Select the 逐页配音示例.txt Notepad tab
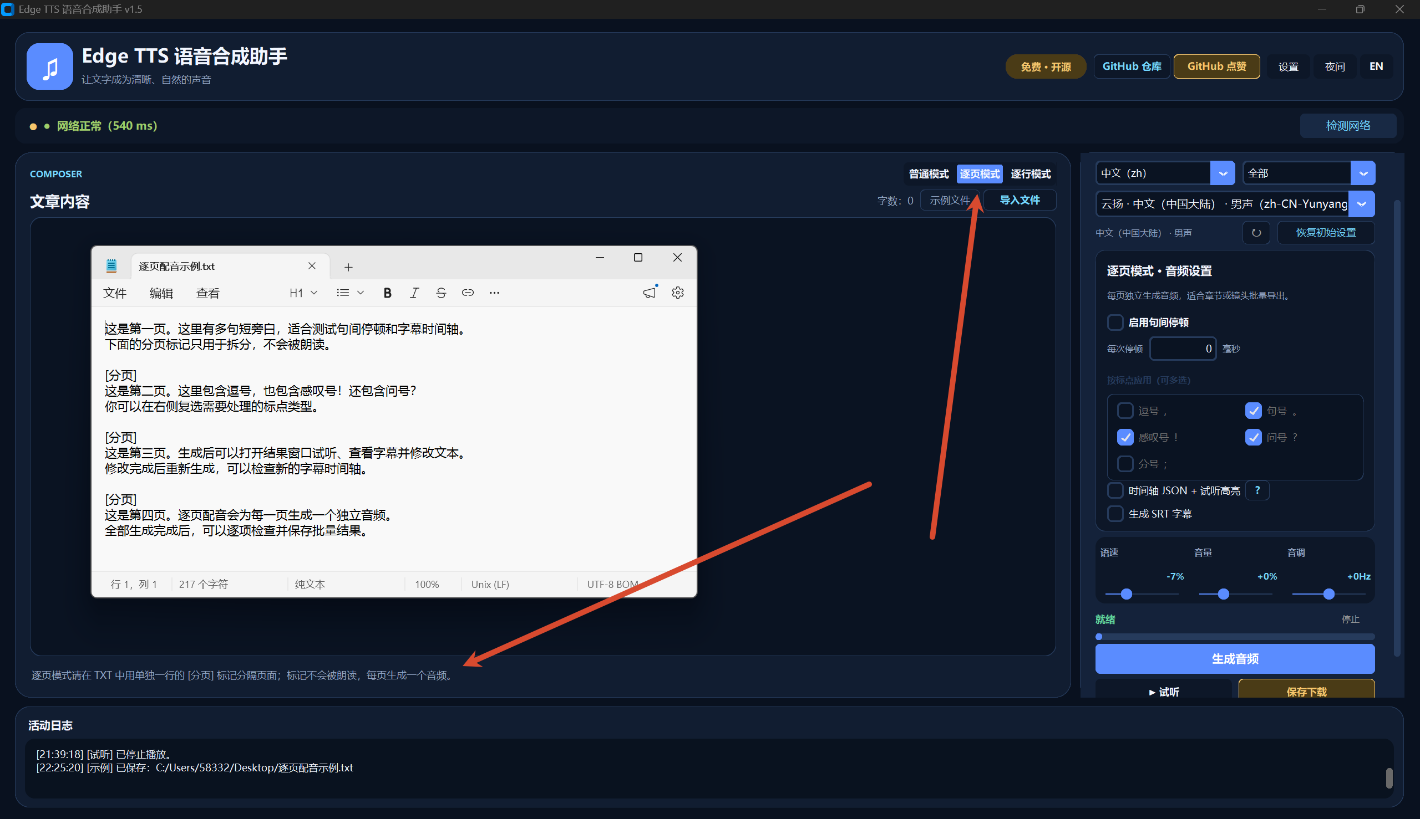The image size is (1420, 819). point(231,266)
